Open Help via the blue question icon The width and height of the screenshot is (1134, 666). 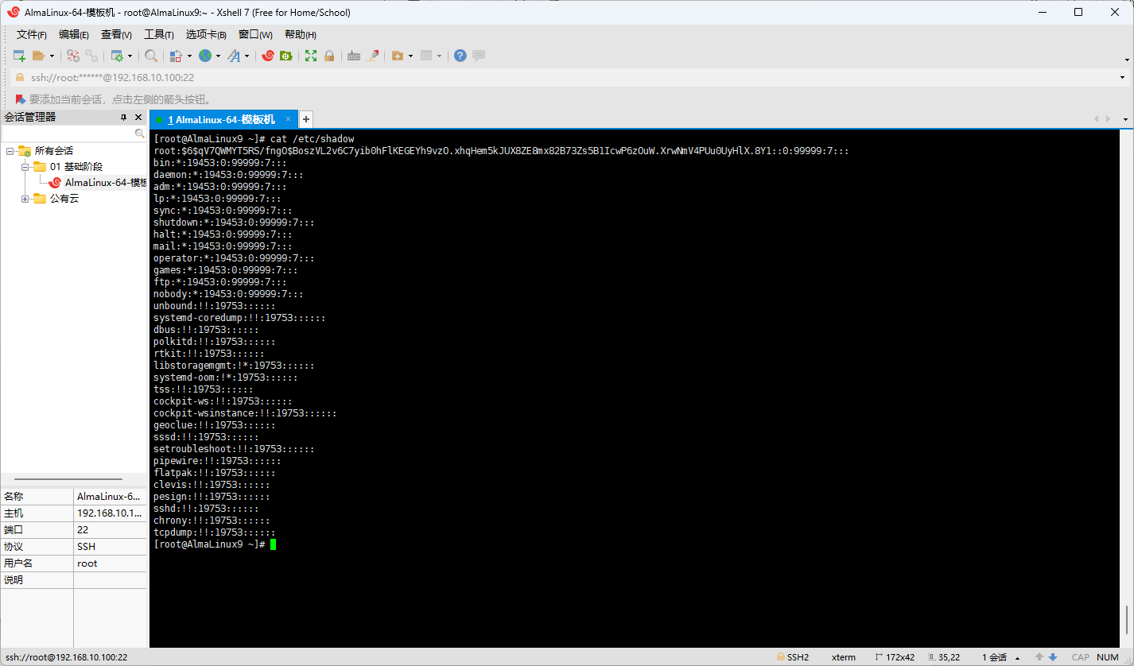pos(460,56)
